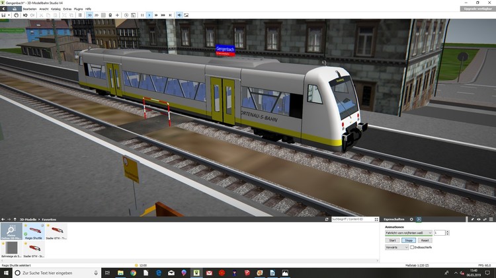The image size is (496, 278).
Task: Open File Explorer from the taskbar
Action: tap(120, 273)
